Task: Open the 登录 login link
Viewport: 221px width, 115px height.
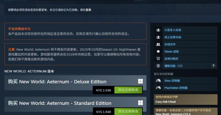Action: coord(88,10)
